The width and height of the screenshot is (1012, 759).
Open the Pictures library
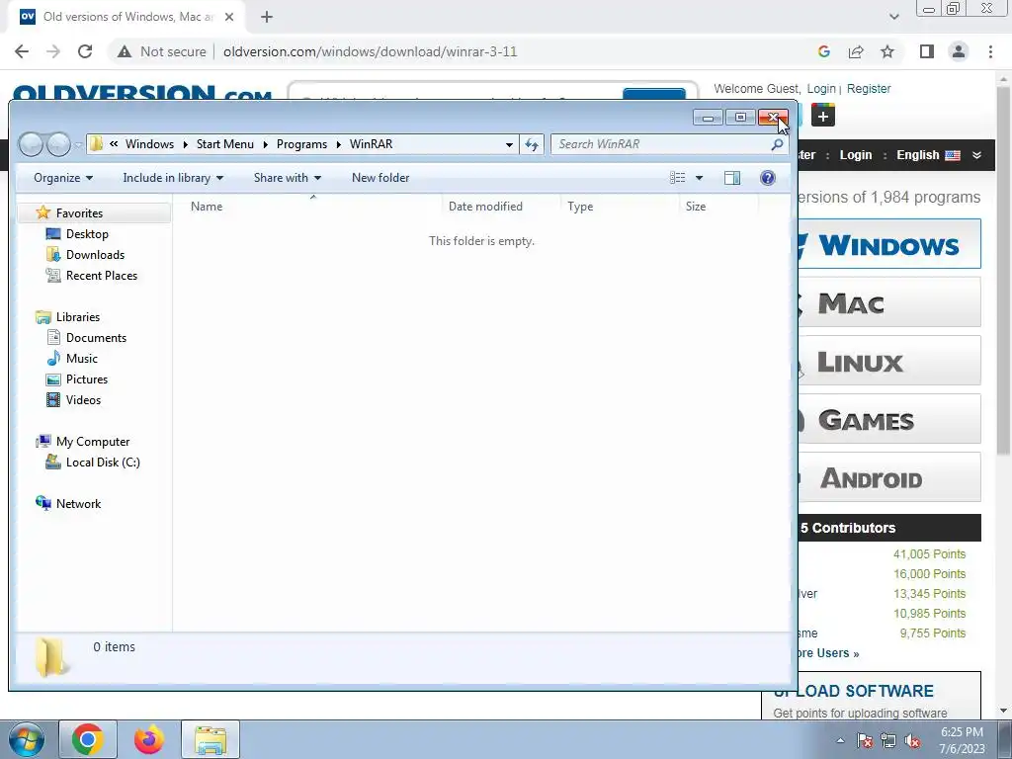tap(87, 379)
